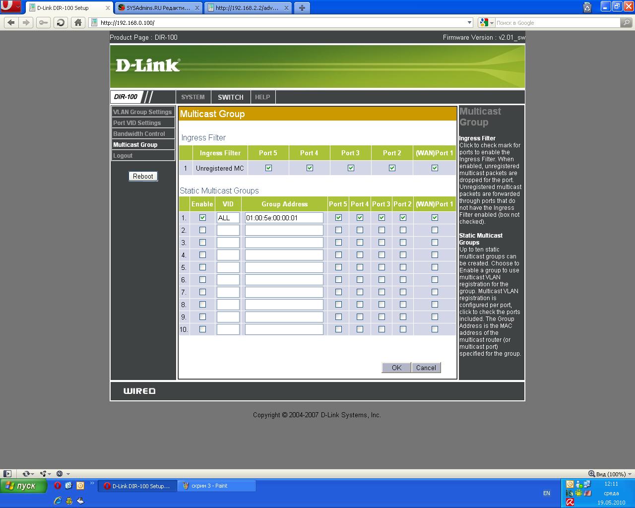Go forward with the Forward arrow
Image resolution: width=635 pixels, height=508 pixels.
coord(26,22)
